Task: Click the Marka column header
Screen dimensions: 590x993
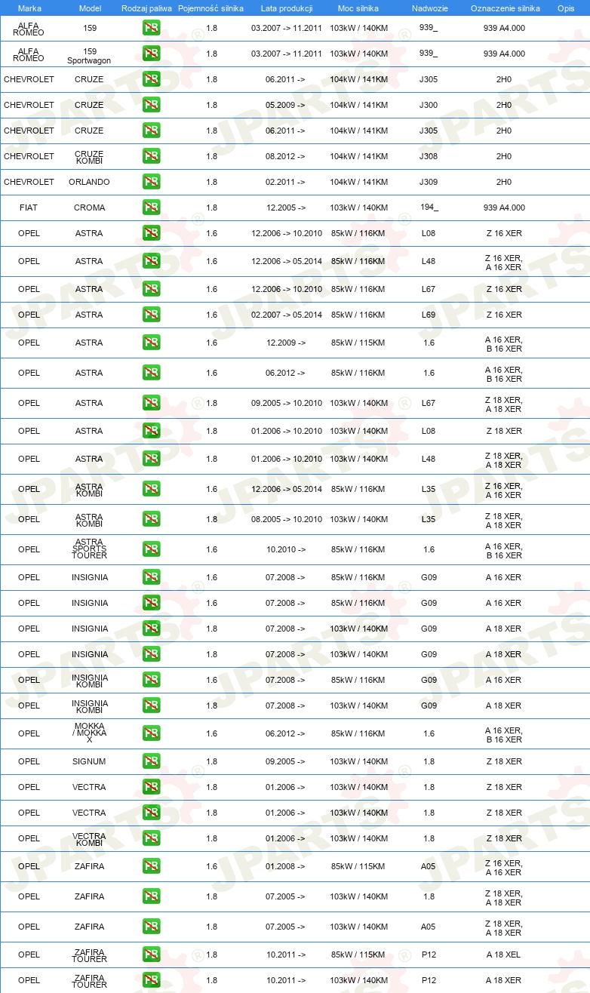Action: point(29,8)
